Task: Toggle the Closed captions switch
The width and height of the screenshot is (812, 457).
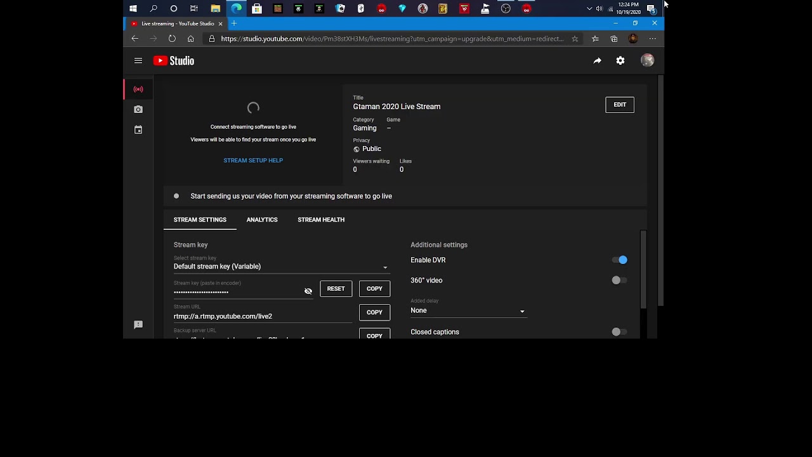Action: coord(620,331)
